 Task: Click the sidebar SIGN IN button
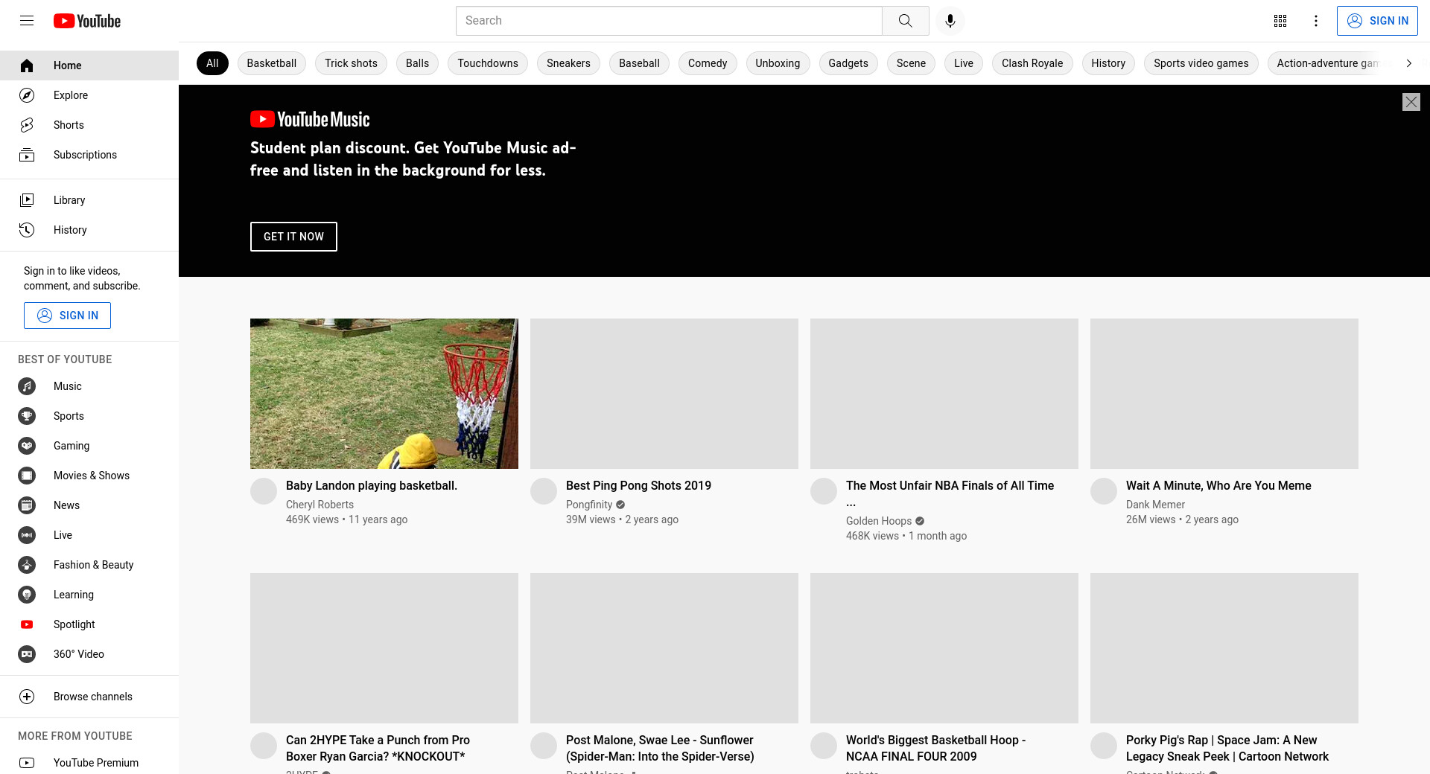67,316
